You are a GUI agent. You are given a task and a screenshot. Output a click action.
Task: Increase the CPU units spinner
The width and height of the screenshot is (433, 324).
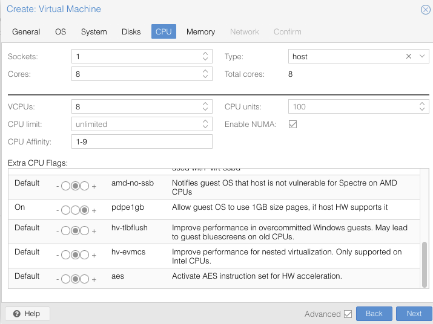[422, 104]
